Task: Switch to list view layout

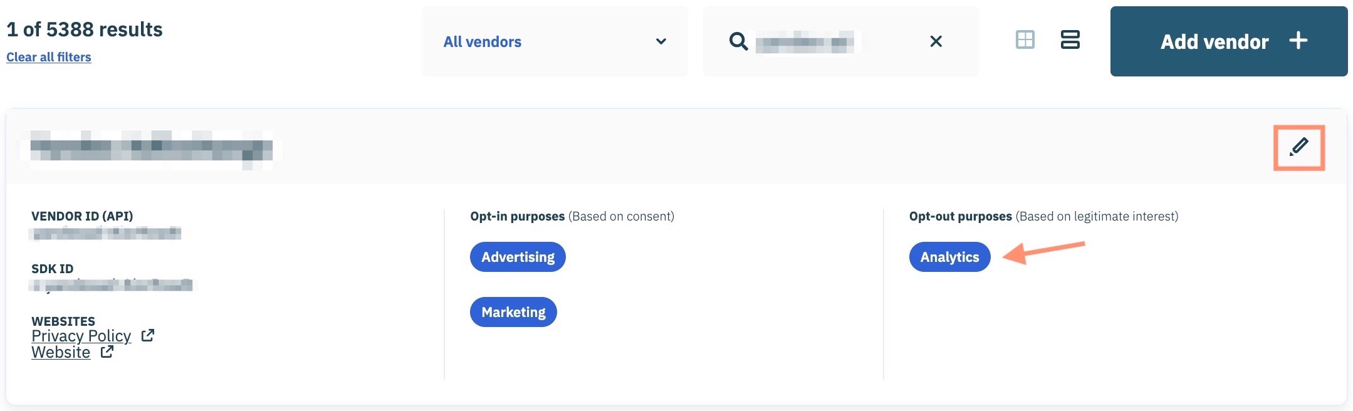Action: (1070, 40)
